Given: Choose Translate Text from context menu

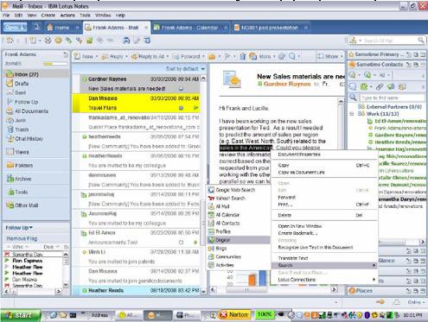Looking at the screenshot, I should tap(293, 258).
